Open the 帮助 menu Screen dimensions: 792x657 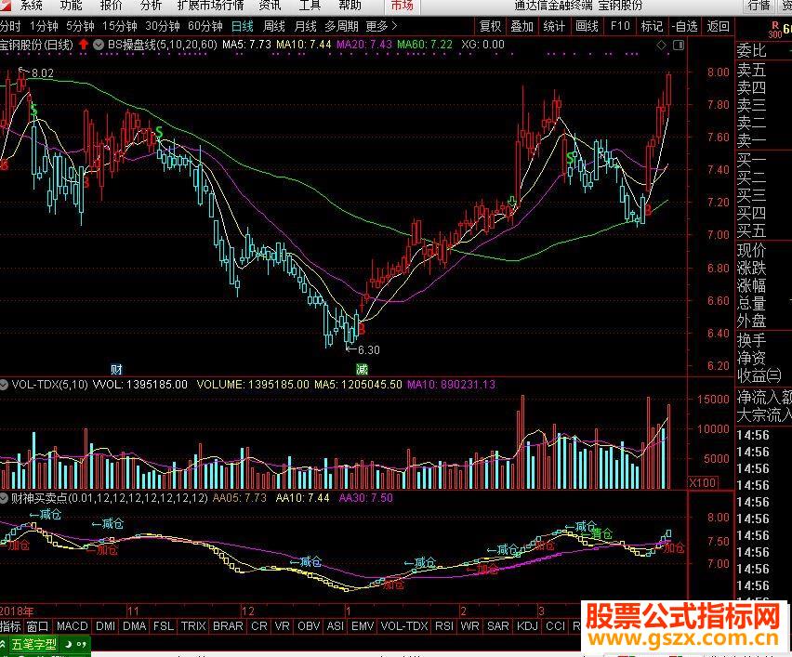tap(350, 6)
